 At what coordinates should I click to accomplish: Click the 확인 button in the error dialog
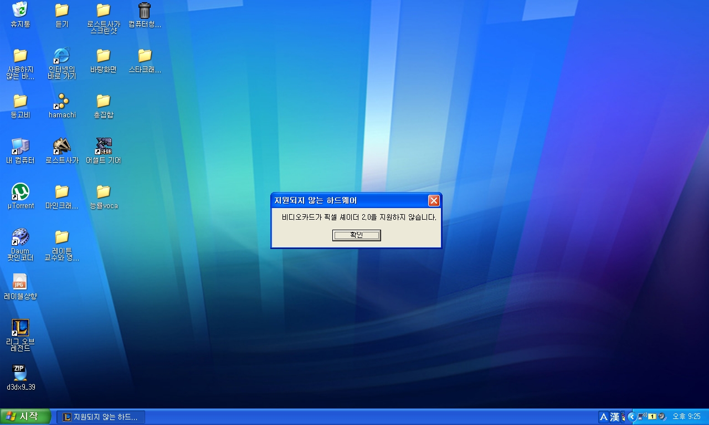356,235
